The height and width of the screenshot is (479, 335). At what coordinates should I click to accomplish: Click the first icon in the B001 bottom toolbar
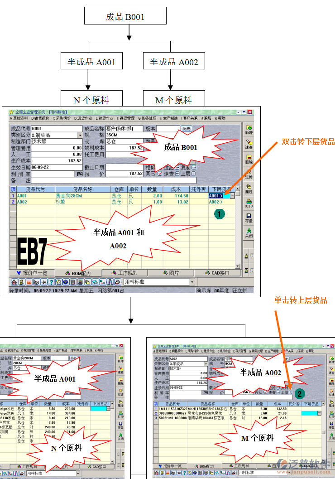click(x=14, y=282)
